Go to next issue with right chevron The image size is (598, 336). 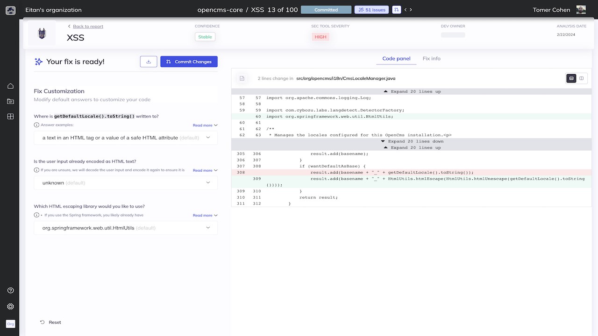pyautogui.click(x=411, y=10)
